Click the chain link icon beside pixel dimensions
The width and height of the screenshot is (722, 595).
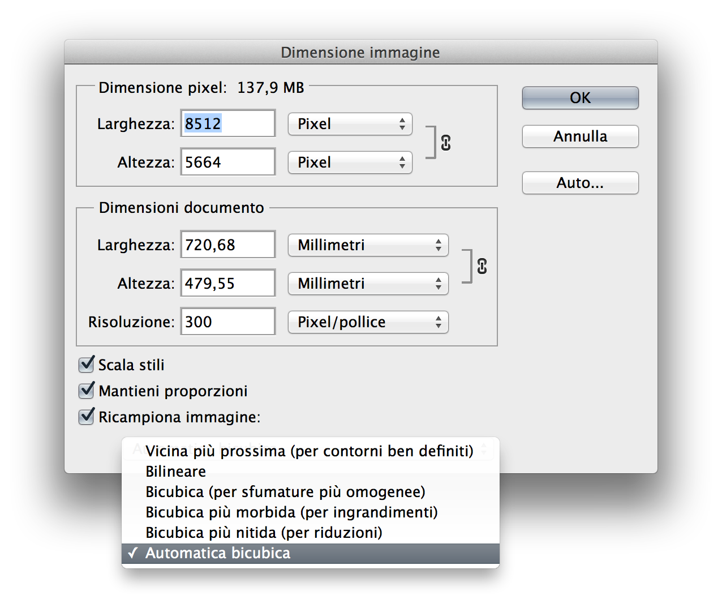pos(447,143)
